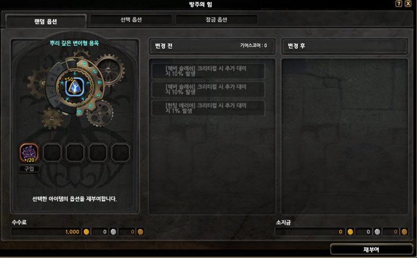
Task: Select the first 헤비 슬래쉬 option row
Action: click(x=208, y=71)
